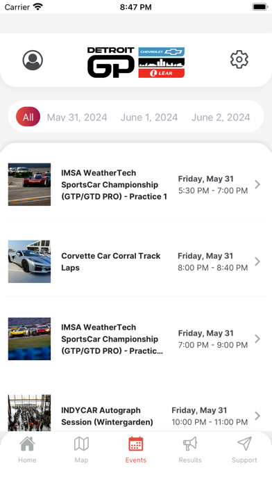Open Corvette Car Corral Track Laps title
This screenshot has width=272, height=484.
click(111, 261)
